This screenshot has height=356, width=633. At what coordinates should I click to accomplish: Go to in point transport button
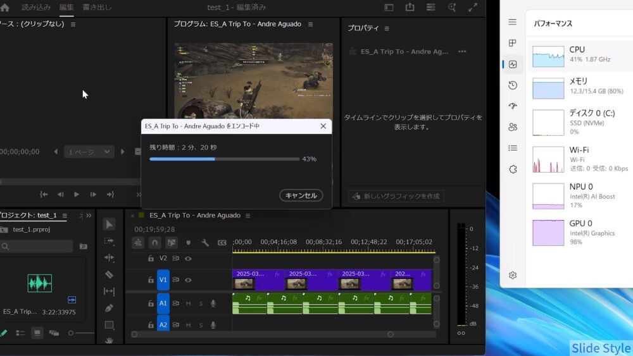(44, 194)
